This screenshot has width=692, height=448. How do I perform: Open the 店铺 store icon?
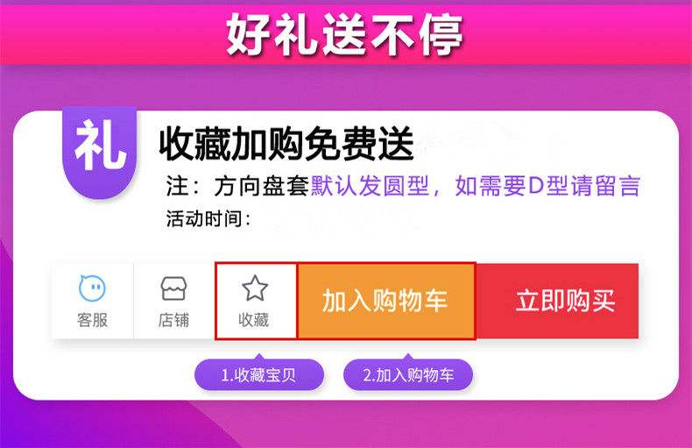[173, 288]
